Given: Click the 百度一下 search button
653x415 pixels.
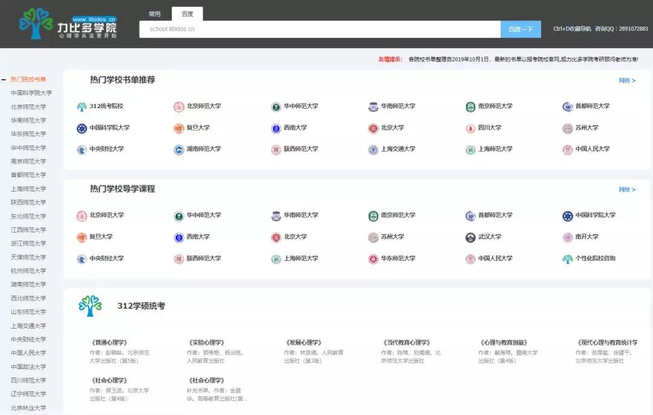Looking at the screenshot, I should [521, 28].
